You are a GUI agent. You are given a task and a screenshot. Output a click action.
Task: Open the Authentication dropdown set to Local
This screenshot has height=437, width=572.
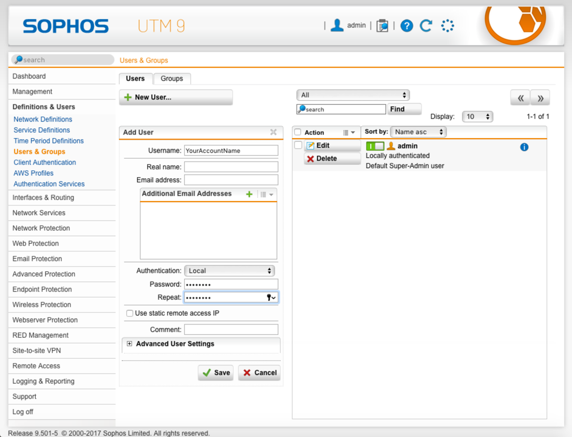229,271
